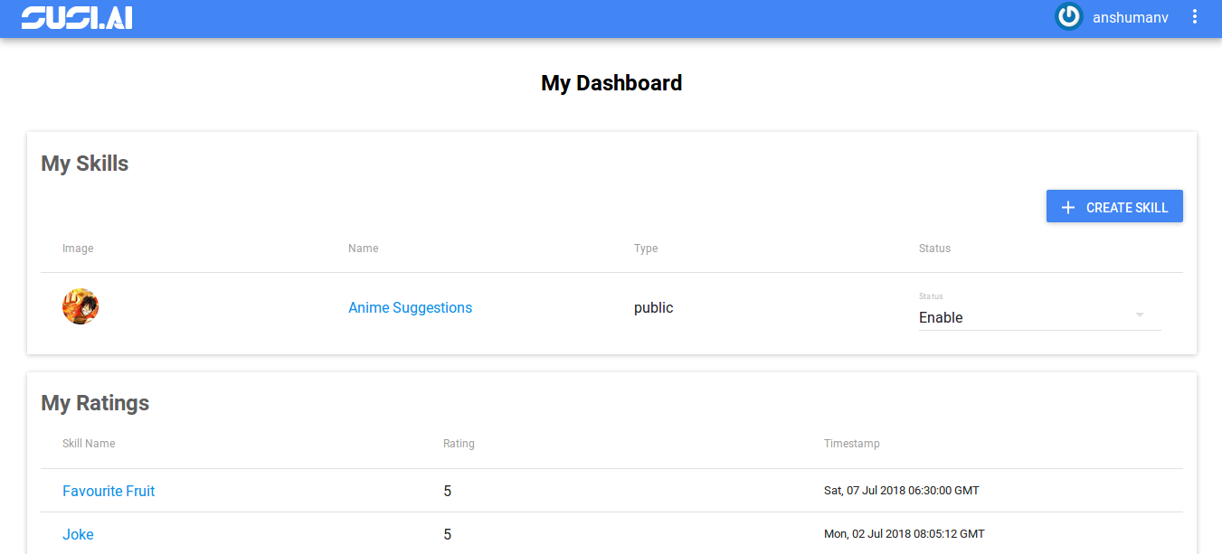Click the Timestamp column header
Screen dimensions: 1222x554
click(851, 444)
